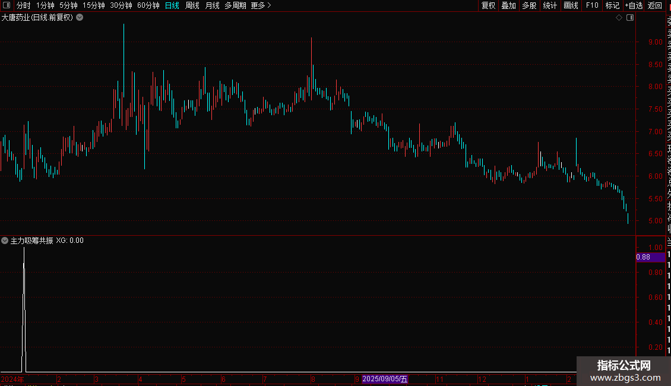The width and height of the screenshot is (671, 386).
Task: Select 15分钟 period
Action: 94,5
